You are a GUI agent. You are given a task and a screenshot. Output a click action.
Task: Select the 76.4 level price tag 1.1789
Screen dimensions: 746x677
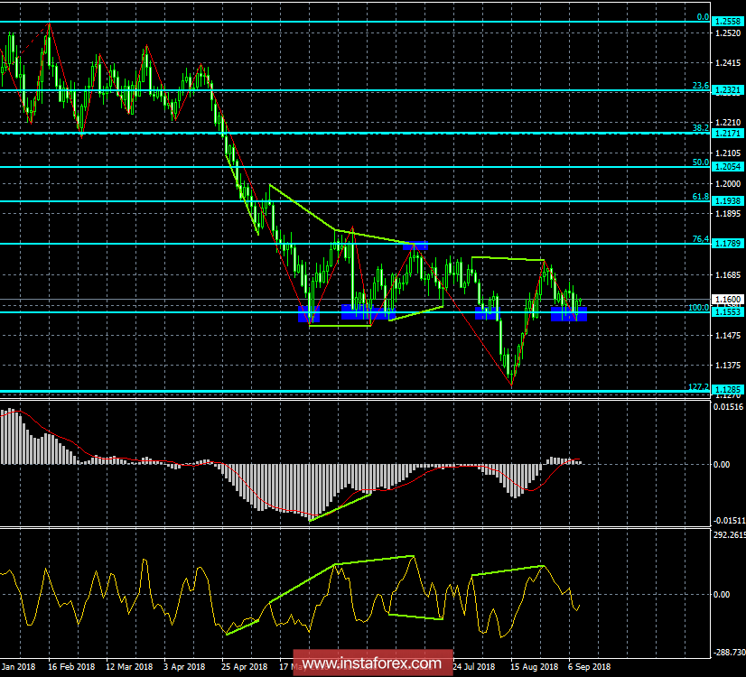pos(728,244)
